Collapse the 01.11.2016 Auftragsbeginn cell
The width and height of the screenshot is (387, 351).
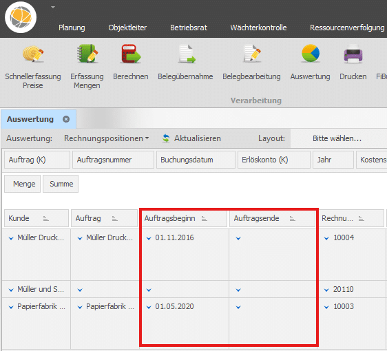coord(149,239)
